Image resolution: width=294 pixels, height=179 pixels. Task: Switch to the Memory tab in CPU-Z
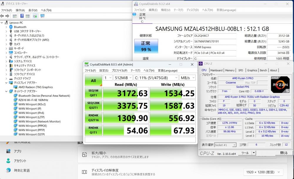point(230,70)
